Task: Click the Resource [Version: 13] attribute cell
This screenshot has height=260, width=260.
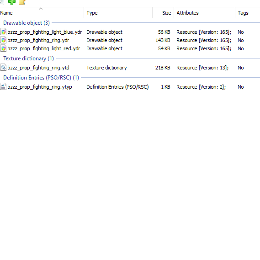Action: click(202, 68)
